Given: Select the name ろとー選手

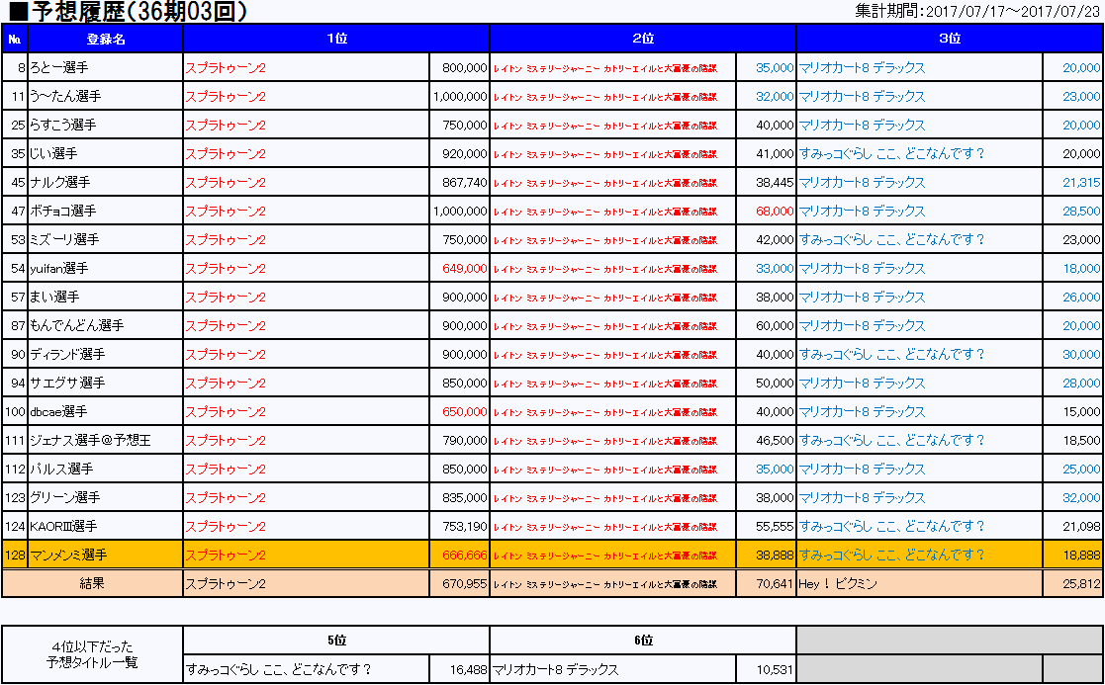Looking at the screenshot, I should click(x=58, y=68).
